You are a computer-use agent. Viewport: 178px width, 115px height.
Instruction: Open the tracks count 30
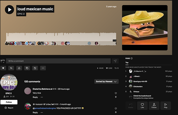tap(12, 96)
